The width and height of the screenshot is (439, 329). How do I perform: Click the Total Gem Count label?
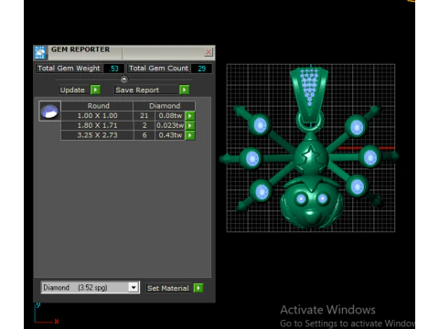(158, 69)
